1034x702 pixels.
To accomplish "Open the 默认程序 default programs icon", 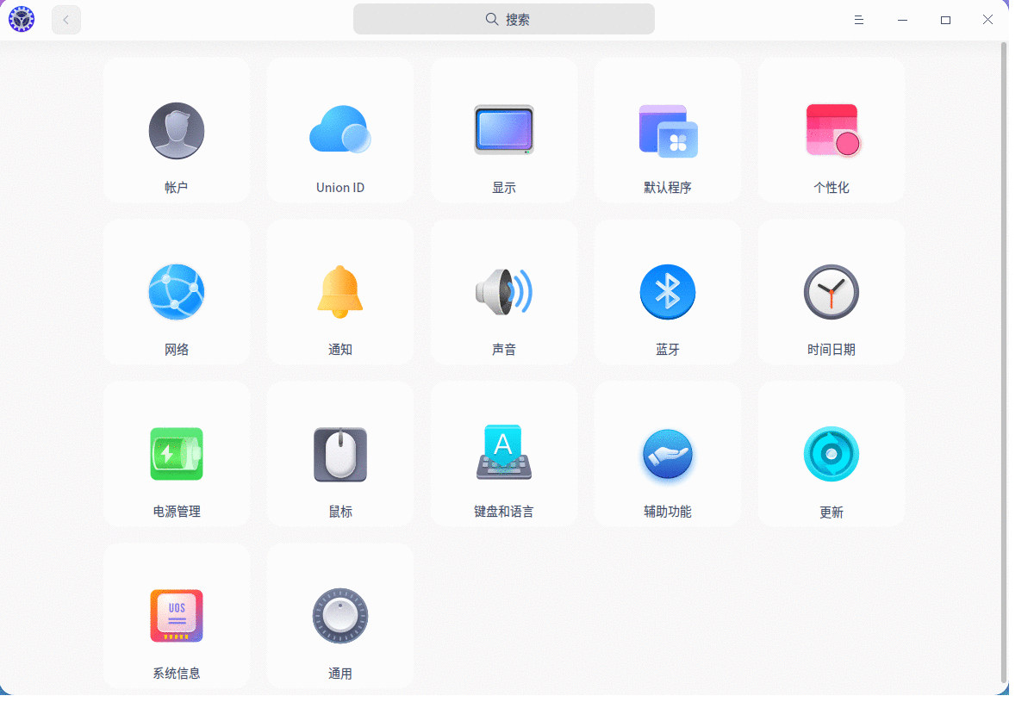I will [x=668, y=131].
